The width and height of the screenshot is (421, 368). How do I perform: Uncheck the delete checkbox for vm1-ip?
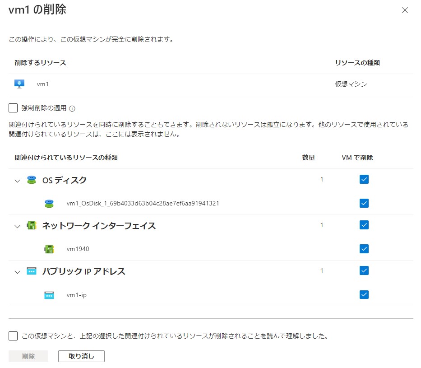pyautogui.click(x=364, y=294)
